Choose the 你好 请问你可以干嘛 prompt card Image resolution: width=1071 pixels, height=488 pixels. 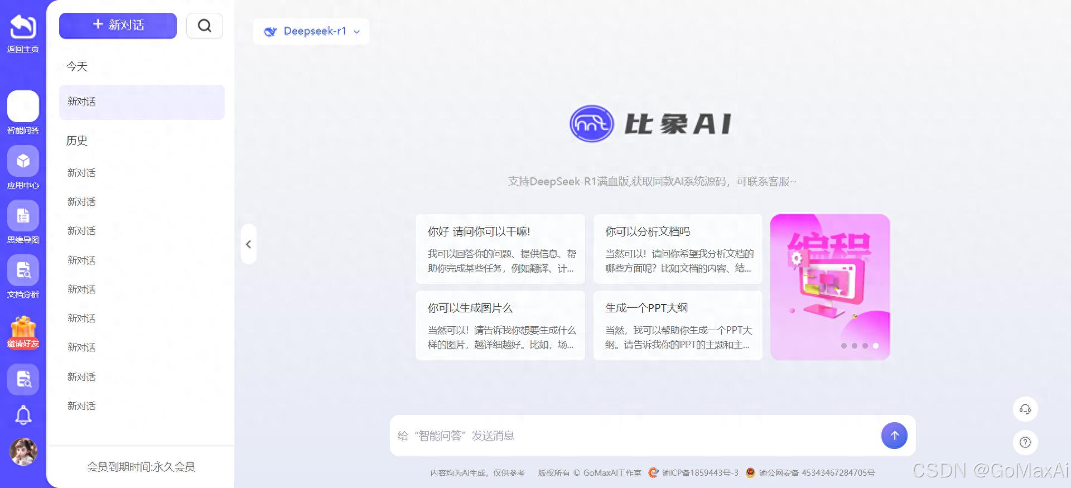tap(500, 249)
